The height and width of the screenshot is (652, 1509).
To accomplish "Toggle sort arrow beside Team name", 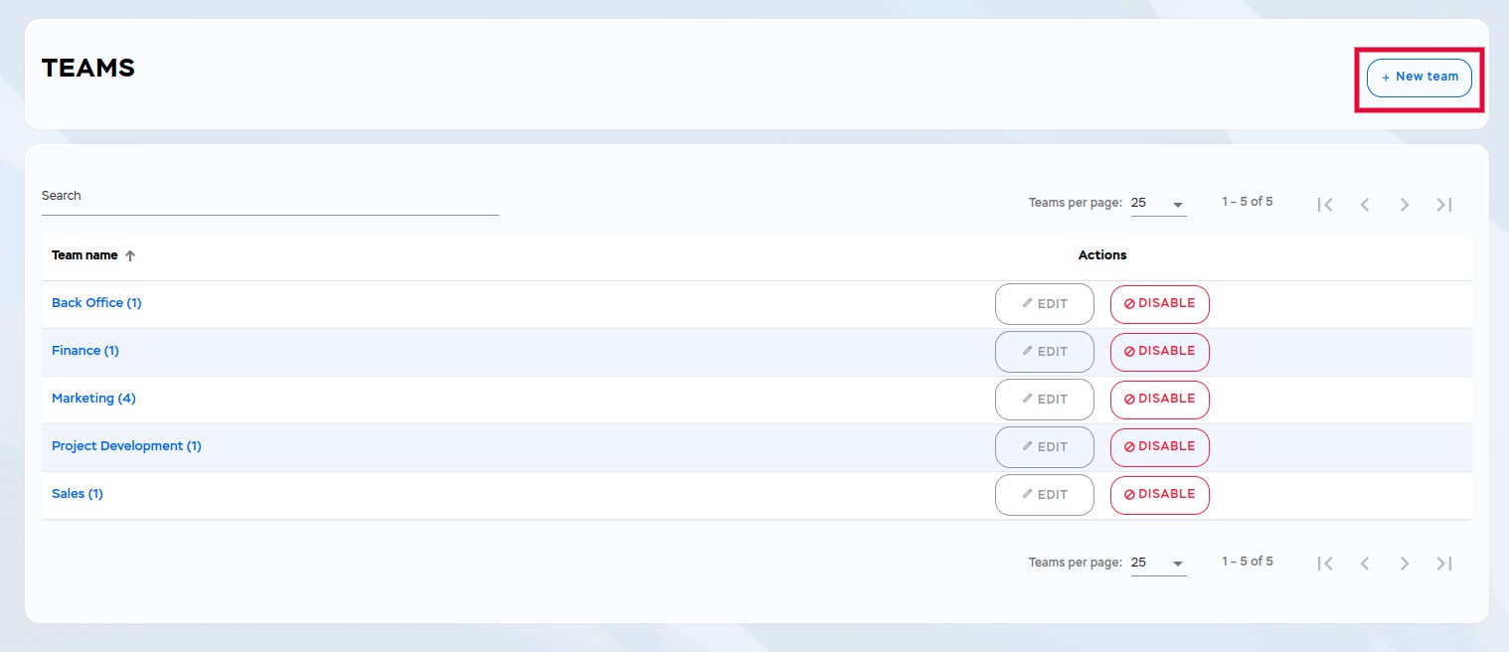I will 130,255.
